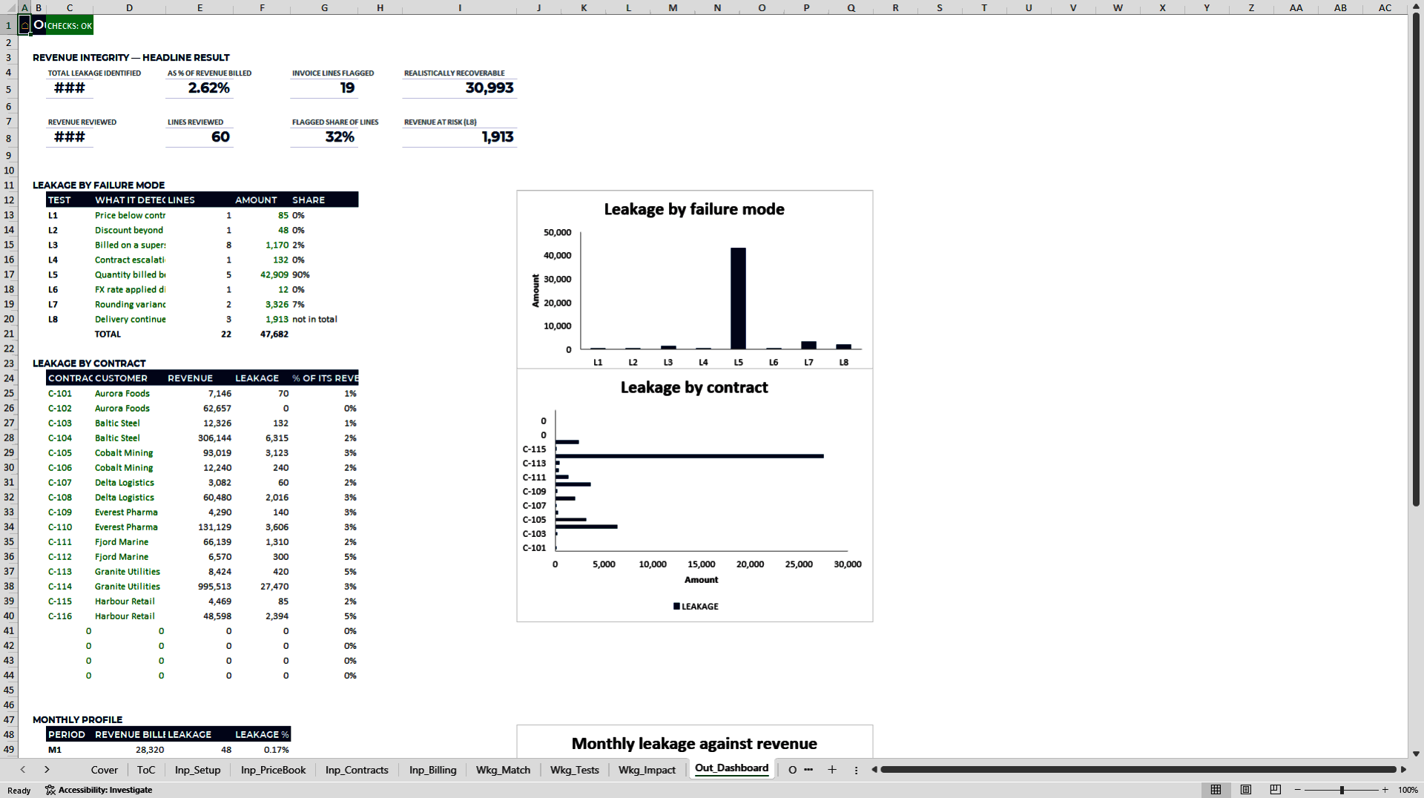
Task: Open zoom dialog via 100% label
Action: [1408, 790]
